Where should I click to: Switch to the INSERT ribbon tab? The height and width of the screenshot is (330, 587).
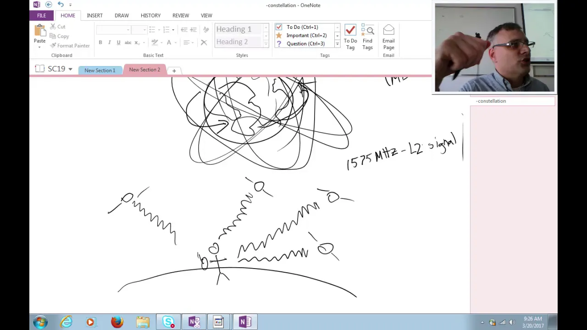[x=94, y=16]
